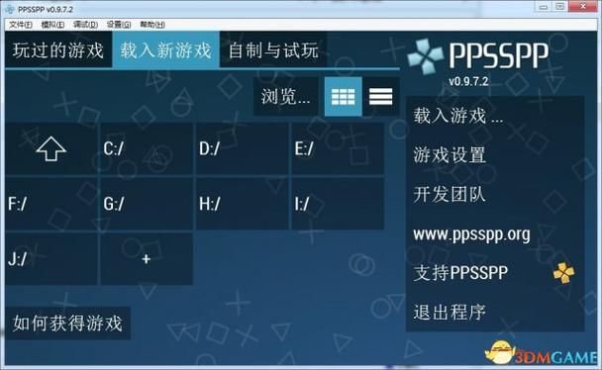Screen dimensions: 602x370
Task: Open the 帮助(H) menu
Action: tap(152, 25)
